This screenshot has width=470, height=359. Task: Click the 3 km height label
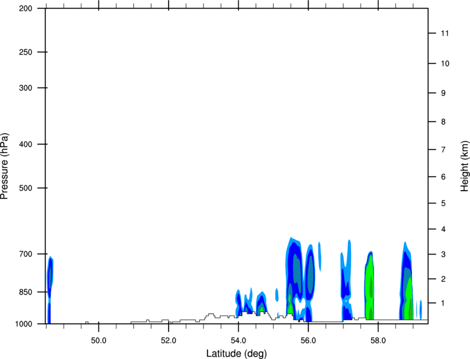point(443,255)
